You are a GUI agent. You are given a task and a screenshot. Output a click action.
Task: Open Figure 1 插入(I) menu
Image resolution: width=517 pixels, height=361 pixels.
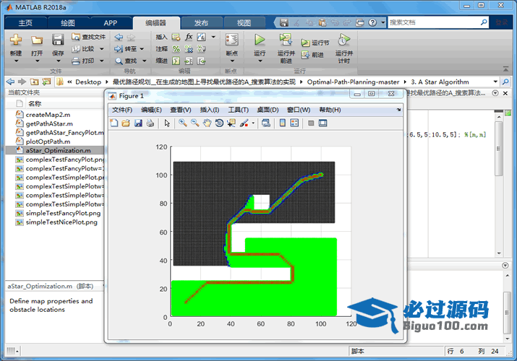pos(210,110)
